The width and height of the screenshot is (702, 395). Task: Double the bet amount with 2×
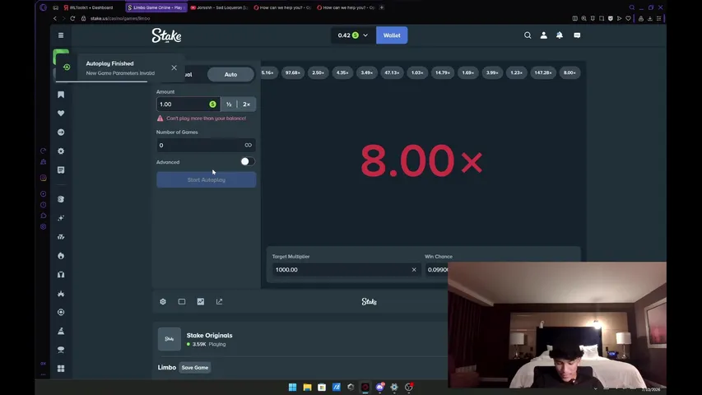click(247, 105)
